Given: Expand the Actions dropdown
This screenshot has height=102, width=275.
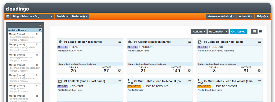Looking at the screenshot, I should coord(199,31).
